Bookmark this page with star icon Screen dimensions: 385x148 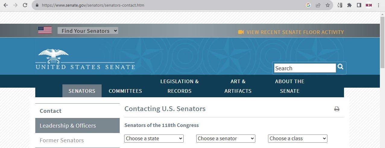tap(327, 5)
